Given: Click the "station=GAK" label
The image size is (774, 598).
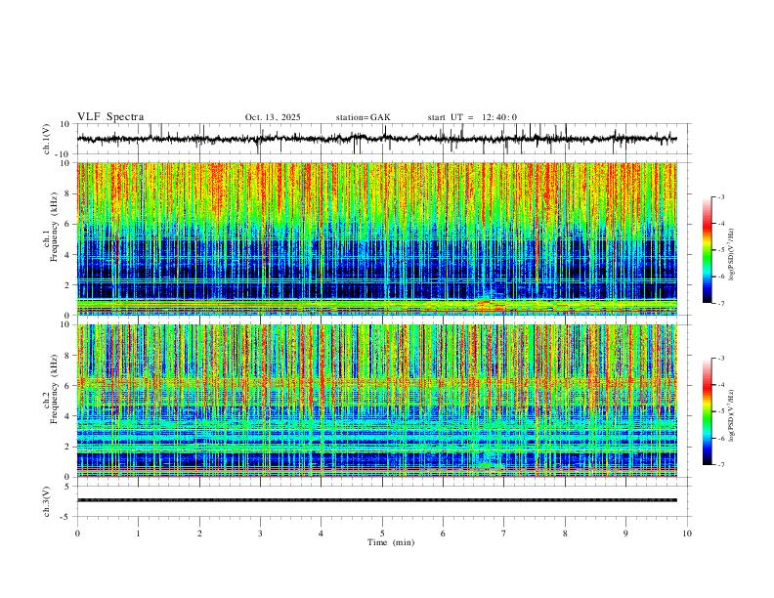Looking at the screenshot, I should pos(363,117).
